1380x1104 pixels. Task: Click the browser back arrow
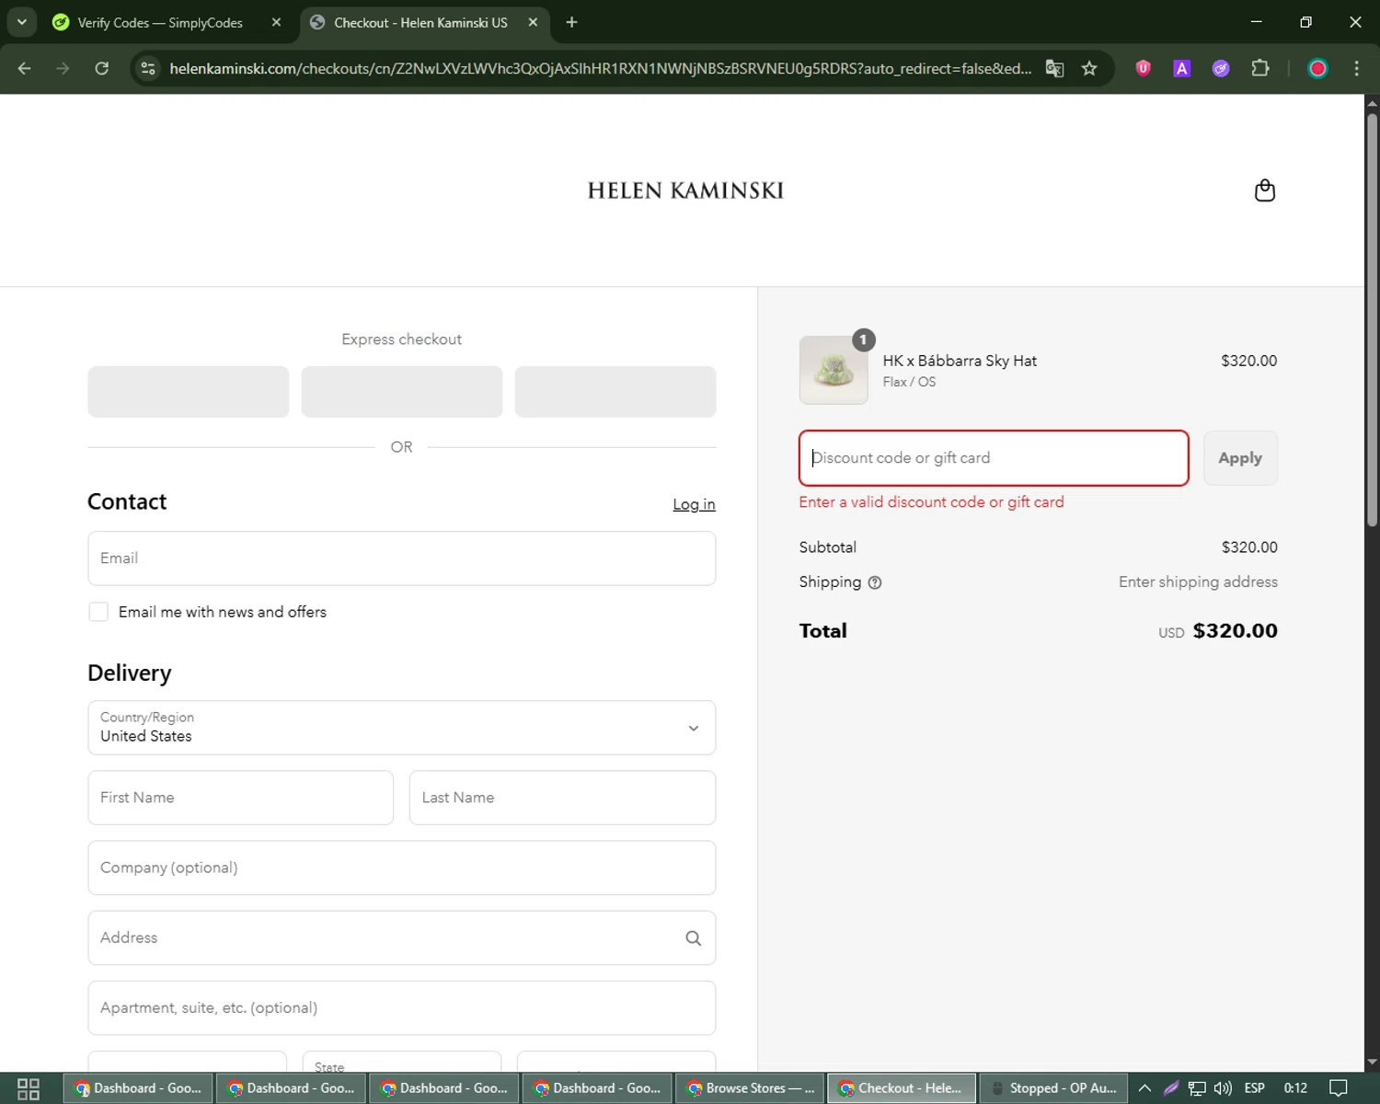pos(25,68)
